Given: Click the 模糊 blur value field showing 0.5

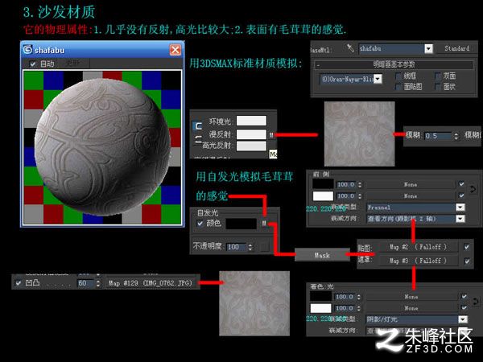Looking at the screenshot, I should [x=439, y=136].
